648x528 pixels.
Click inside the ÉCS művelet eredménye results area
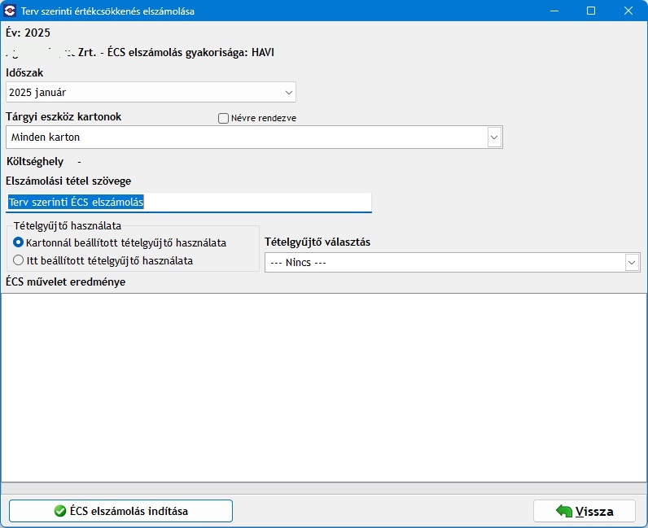(324, 387)
